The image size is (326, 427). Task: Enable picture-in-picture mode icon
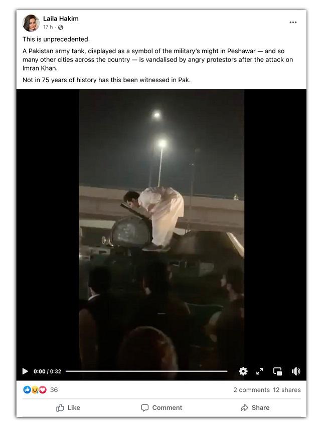coord(278,371)
